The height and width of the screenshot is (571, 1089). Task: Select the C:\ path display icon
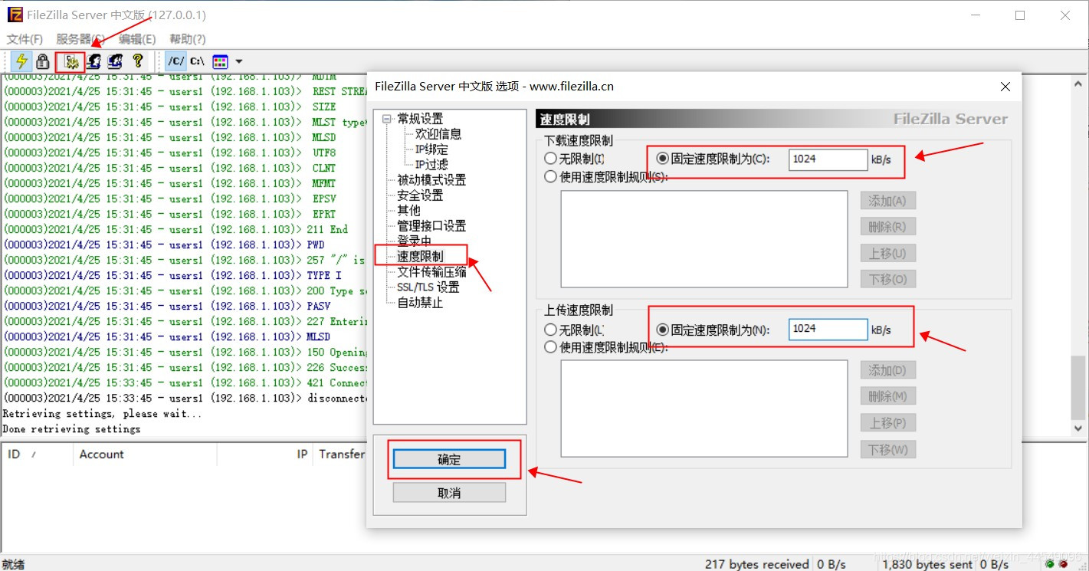198,61
